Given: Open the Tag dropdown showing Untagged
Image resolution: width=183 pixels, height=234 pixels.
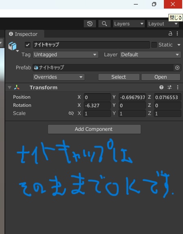Looking at the screenshot, I should click(65, 55).
